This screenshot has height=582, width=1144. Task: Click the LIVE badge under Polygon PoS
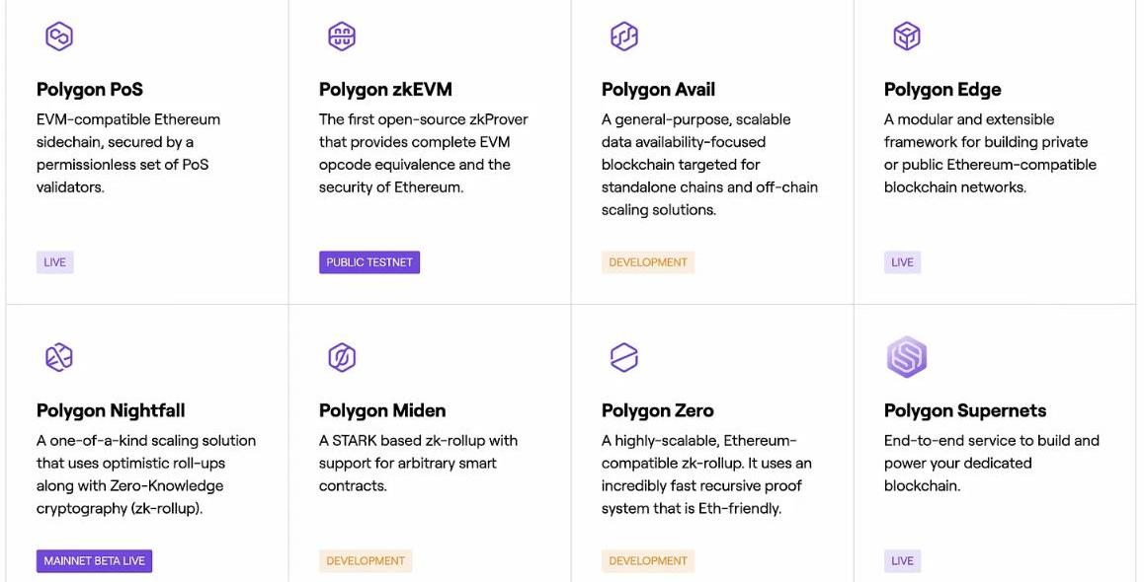(55, 262)
